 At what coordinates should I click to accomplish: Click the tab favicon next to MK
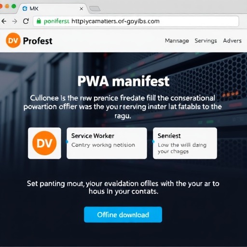(25, 8)
